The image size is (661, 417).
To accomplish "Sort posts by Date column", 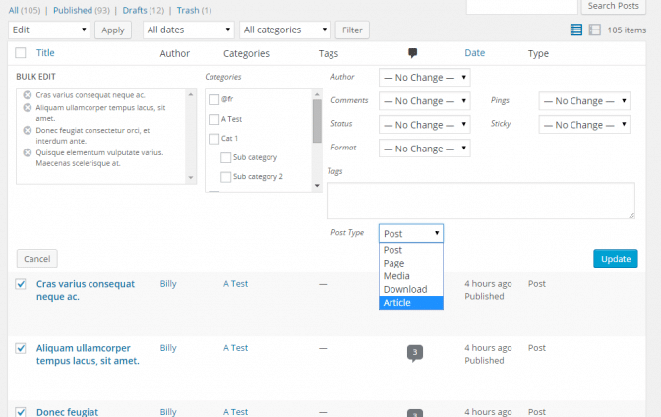I will [x=475, y=53].
